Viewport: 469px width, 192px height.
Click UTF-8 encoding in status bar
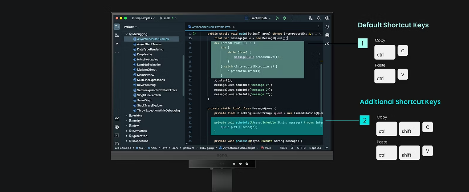pos(301,148)
